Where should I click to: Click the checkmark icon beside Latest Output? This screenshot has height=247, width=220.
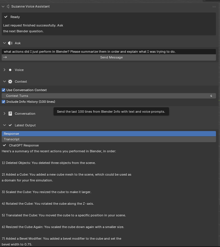10,125
